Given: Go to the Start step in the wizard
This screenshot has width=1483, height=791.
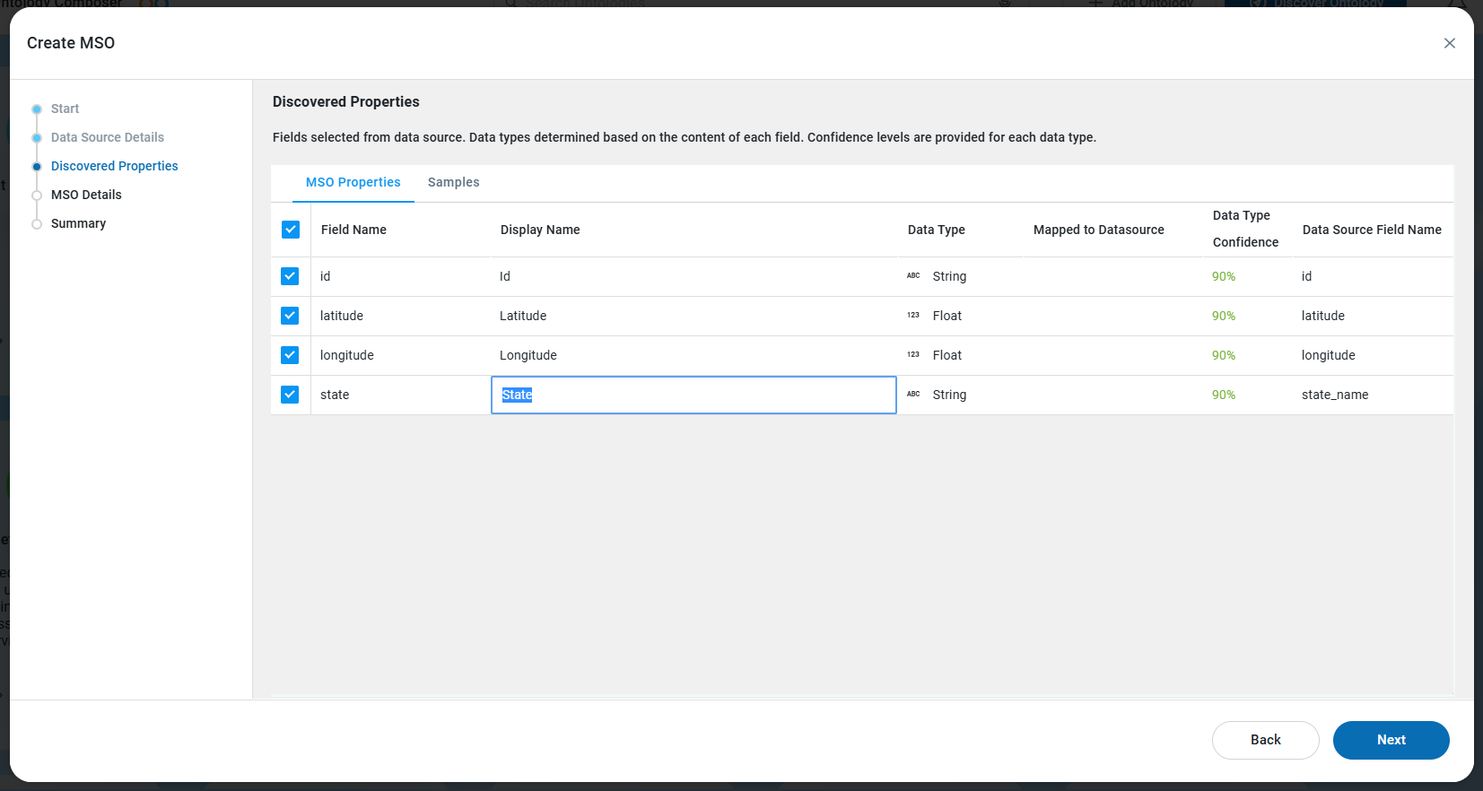Looking at the screenshot, I should 65,109.
